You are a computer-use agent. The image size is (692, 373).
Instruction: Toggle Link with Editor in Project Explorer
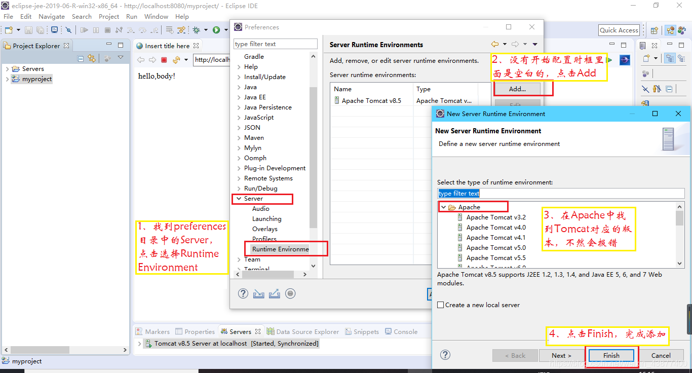[92, 58]
